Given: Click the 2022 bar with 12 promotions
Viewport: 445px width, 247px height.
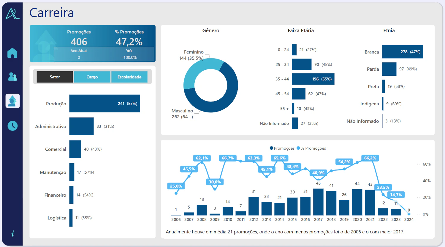Looking at the screenshot, I should [383, 212].
